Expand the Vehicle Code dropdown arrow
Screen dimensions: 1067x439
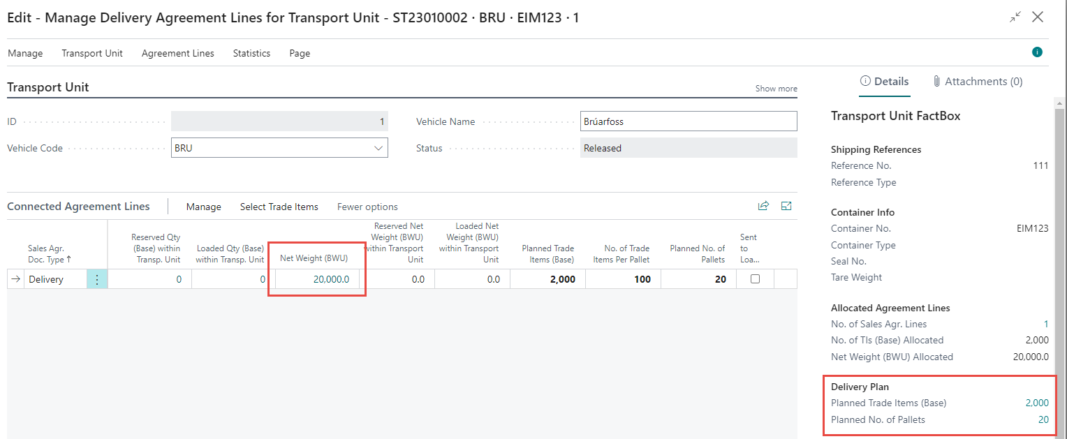(x=378, y=148)
